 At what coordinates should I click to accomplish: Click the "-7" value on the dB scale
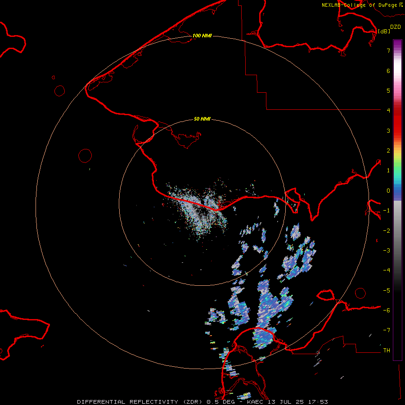[387, 330]
